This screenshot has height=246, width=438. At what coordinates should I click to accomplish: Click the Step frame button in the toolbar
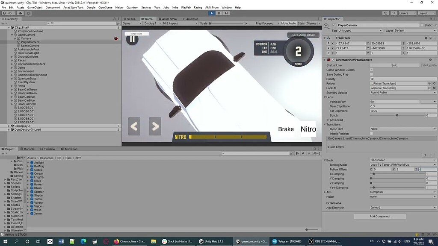click(226, 13)
